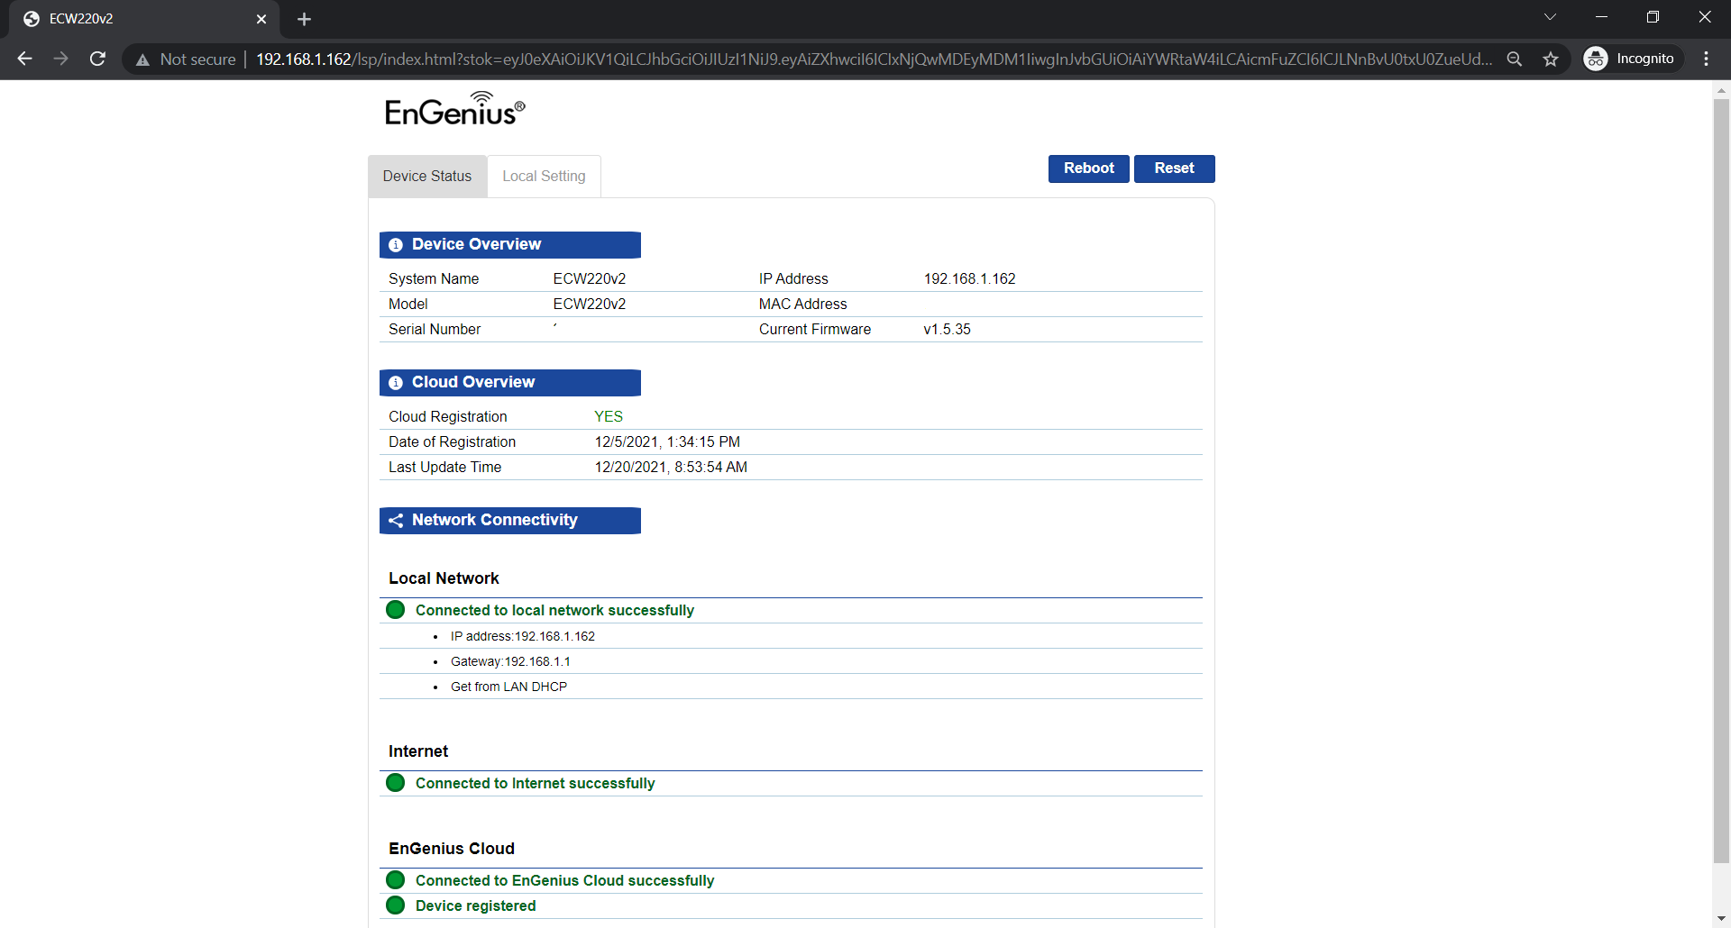
Task: Click the EnGenius logo
Action: (454, 109)
